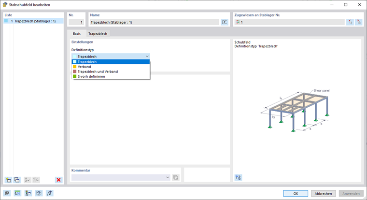The image size is (367, 200).
Task: Choose Trapezblech und Verband option
Action: 111,71
